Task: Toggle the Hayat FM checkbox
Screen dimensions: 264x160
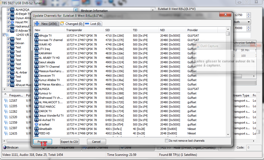Action: pos(8,22)
